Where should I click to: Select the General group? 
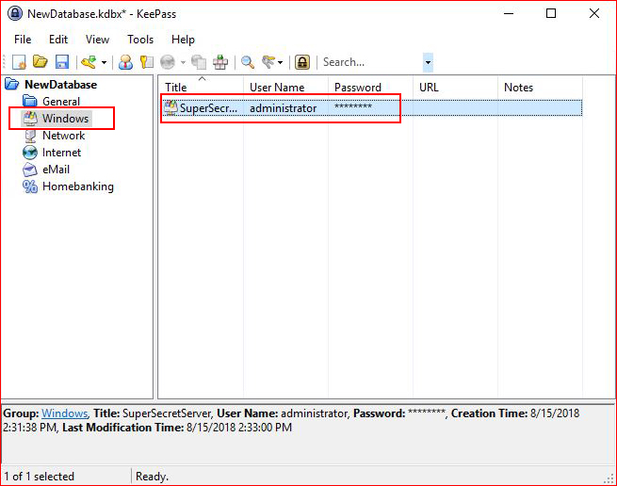[61, 102]
